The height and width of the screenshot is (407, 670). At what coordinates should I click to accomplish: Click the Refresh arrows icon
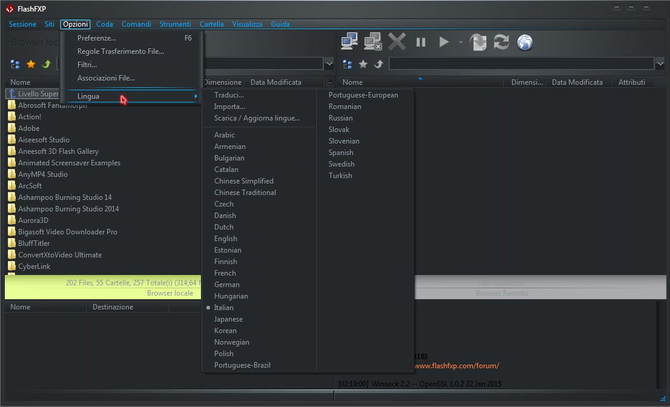point(501,42)
